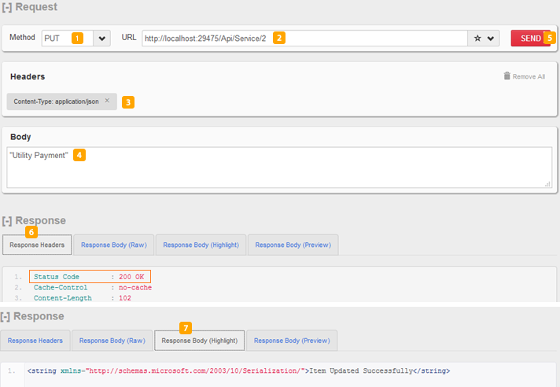Screen dimensions: 560x387
Task: Open lower Response Headers tab
Action: (35, 341)
